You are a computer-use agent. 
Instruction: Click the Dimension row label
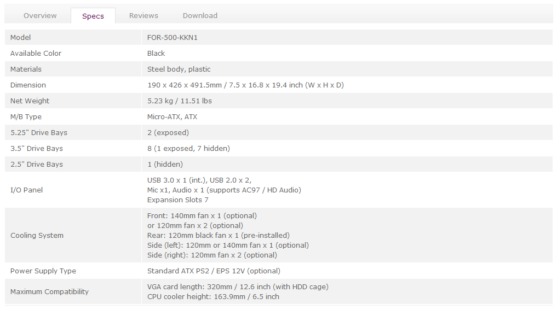point(28,85)
